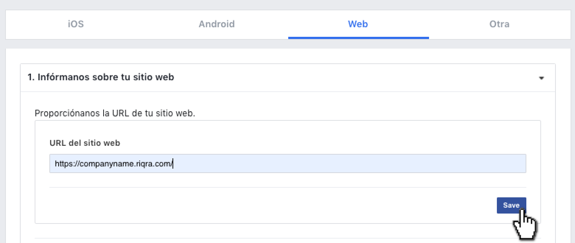Click the blue Save button
Image resolution: width=575 pixels, height=243 pixels.
(x=511, y=205)
